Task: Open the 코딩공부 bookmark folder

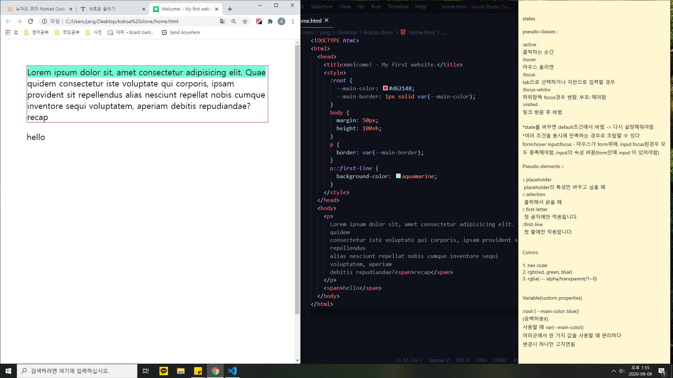Action: pyautogui.click(x=67, y=32)
